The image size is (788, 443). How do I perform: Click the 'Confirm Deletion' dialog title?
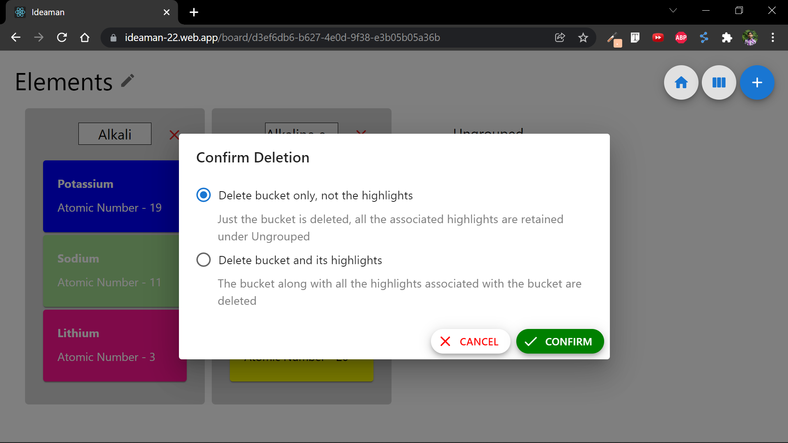(253, 158)
